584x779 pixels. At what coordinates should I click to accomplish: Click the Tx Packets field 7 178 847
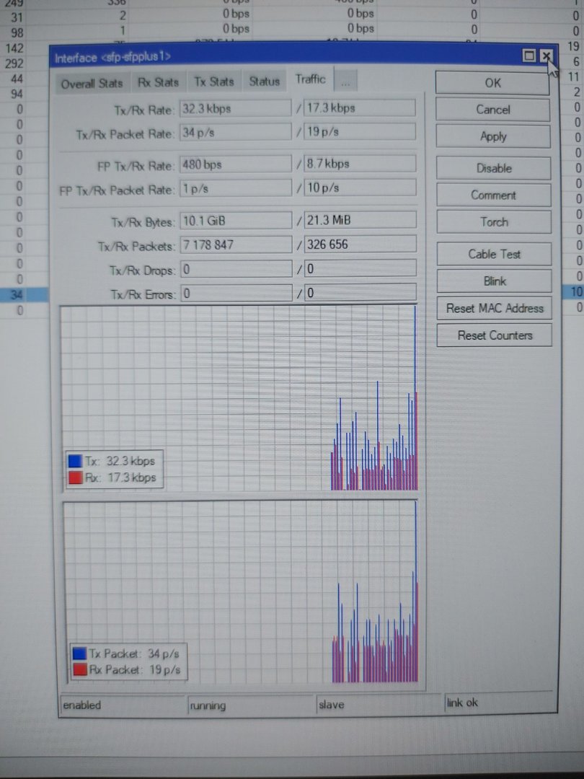[236, 245]
